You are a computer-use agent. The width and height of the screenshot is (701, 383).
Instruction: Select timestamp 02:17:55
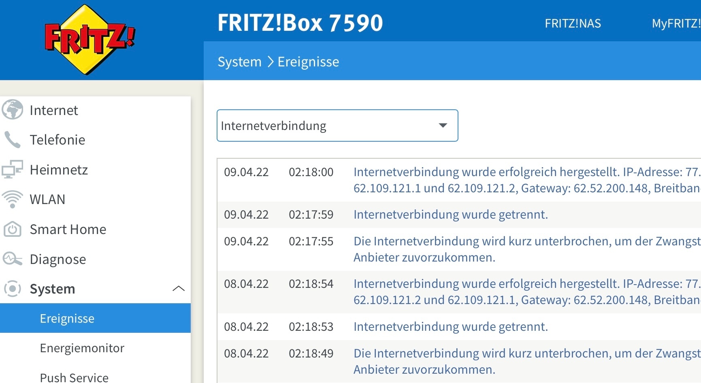tap(311, 241)
